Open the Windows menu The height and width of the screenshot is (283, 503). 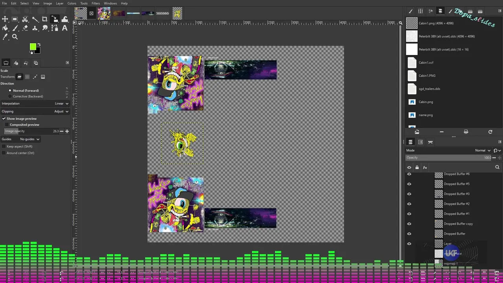click(x=110, y=4)
